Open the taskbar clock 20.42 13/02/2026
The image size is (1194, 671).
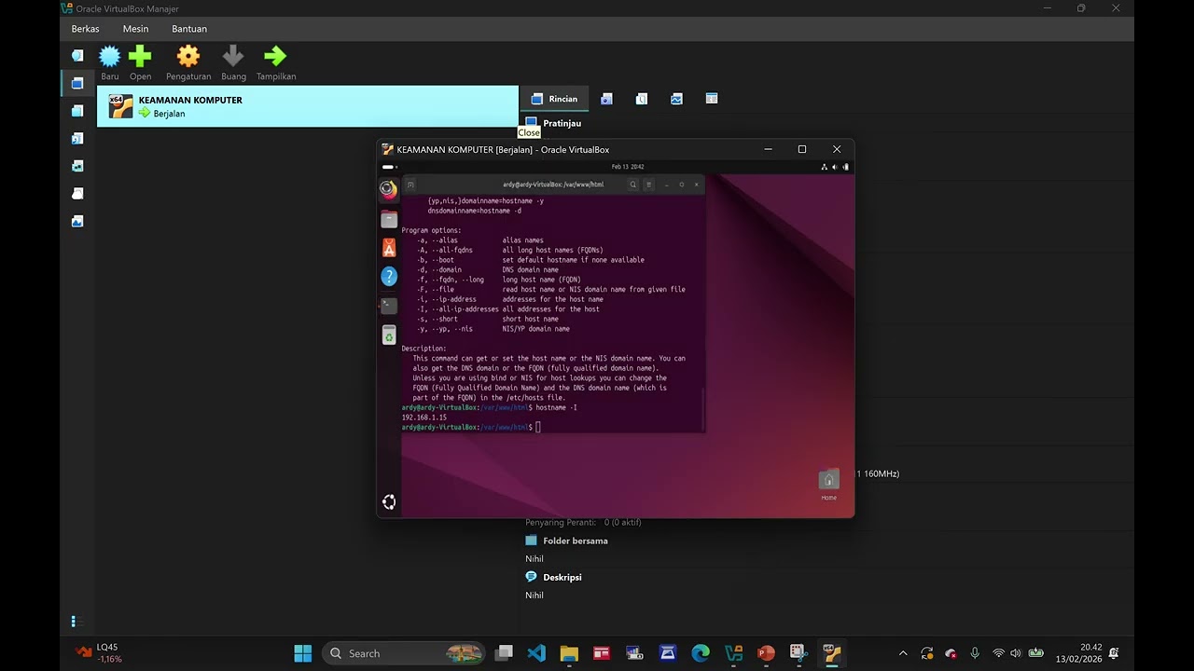point(1078,653)
